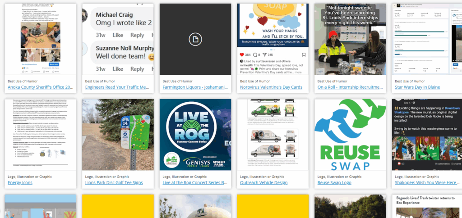Viewport: 462px width, 218px height.
Task: Click the Star Wars Day analytics thumbnail
Action: click(x=428, y=39)
